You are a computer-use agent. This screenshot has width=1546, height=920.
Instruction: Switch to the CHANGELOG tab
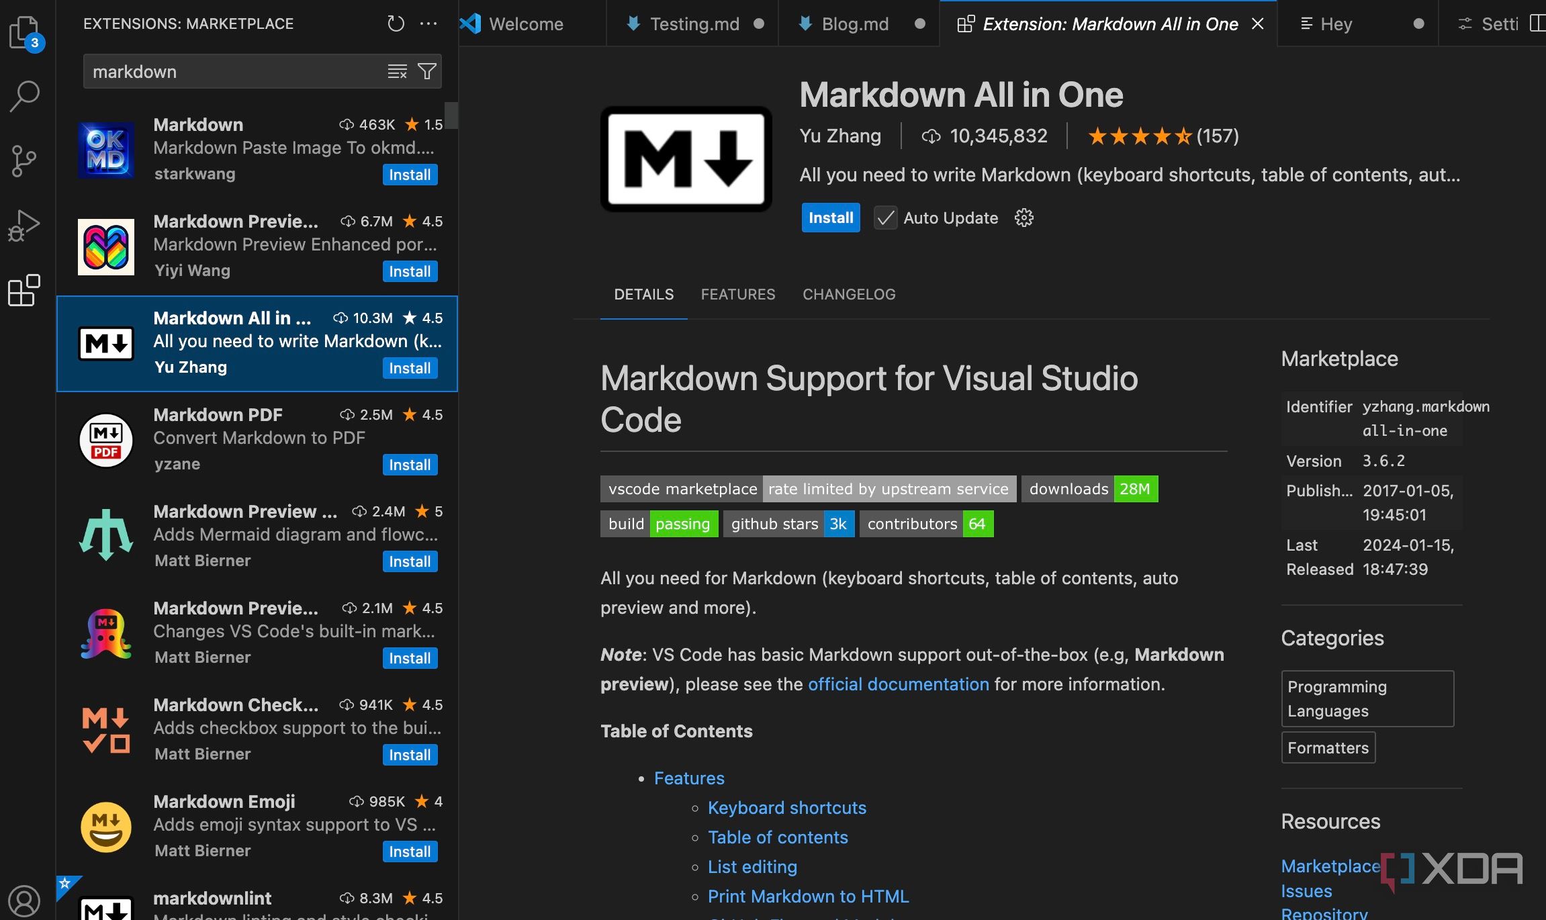pyautogui.click(x=848, y=294)
